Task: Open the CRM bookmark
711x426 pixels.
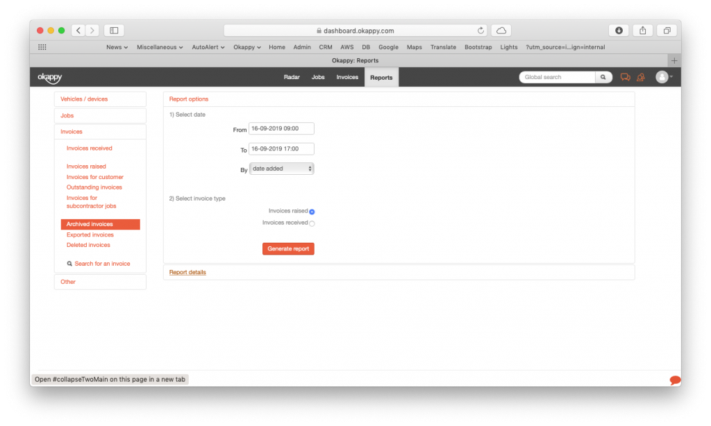Action: [326, 47]
